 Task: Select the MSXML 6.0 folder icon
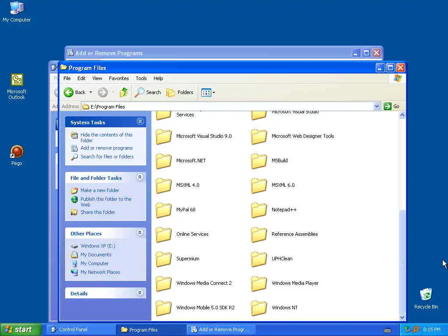coord(259,185)
